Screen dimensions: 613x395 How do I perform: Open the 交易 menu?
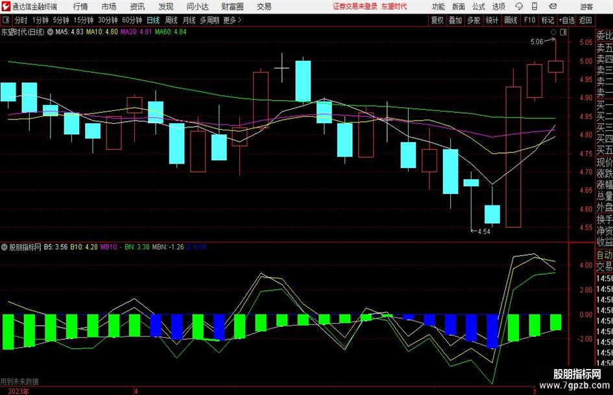(x=264, y=6)
